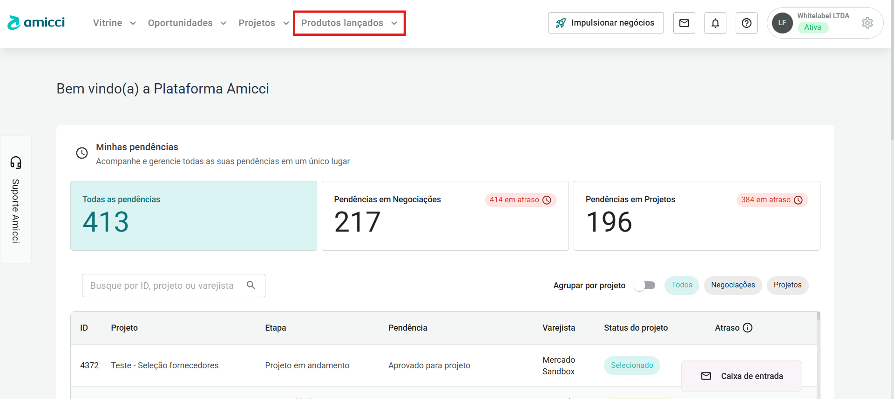Select the Negociações filter chip
Image resolution: width=894 pixels, height=399 pixels.
(732, 285)
